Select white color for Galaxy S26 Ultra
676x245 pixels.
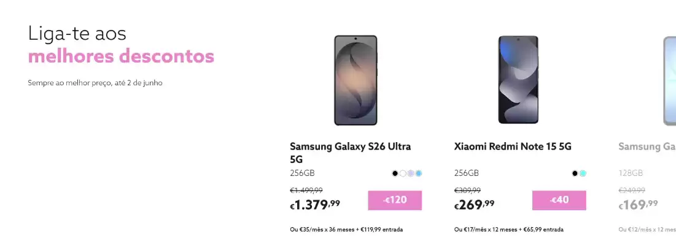(403, 173)
